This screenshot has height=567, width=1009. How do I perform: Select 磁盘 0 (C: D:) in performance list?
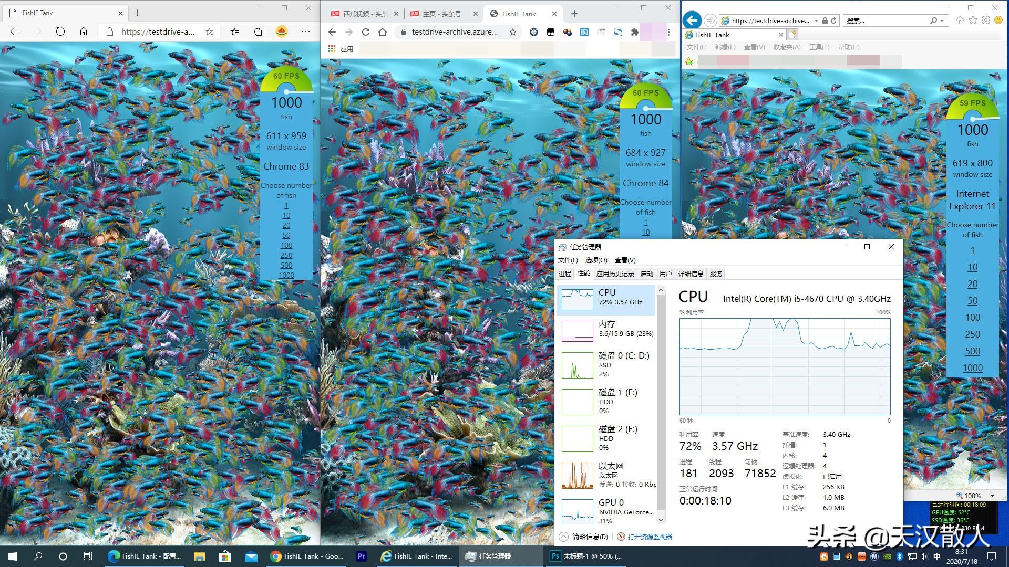click(607, 365)
